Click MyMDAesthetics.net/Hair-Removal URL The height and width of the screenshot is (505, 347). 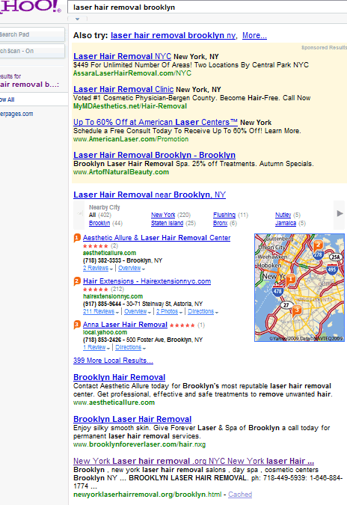click(x=130, y=106)
